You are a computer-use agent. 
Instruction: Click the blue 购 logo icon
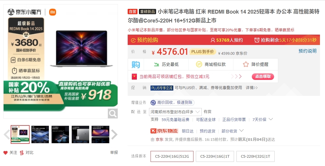[x=136, y=65]
